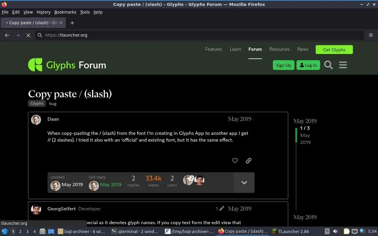Like Daan's post with the heart icon
Screen dimensions: 378x236
click(235, 160)
